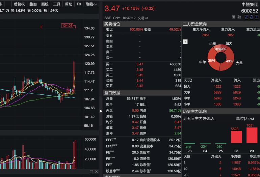Screen dimensions: 260x177
Task: Click the 中单 net inflow 5243
Action: click(217, 98)
